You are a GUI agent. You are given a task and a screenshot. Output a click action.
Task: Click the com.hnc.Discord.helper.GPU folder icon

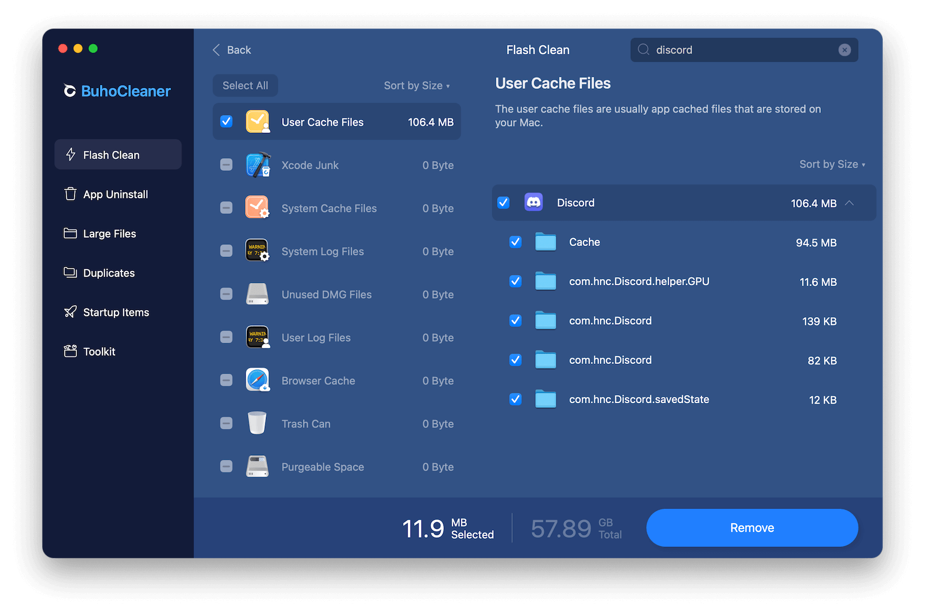click(x=545, y=281)
